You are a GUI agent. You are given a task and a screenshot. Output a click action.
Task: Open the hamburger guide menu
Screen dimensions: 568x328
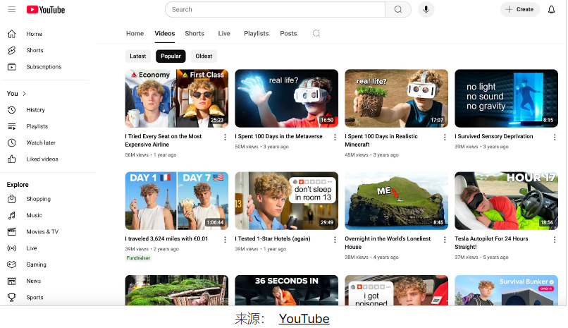11,9
